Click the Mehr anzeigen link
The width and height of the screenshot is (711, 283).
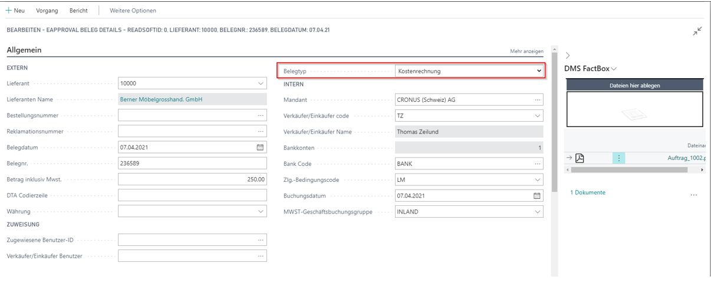(526, 52)
